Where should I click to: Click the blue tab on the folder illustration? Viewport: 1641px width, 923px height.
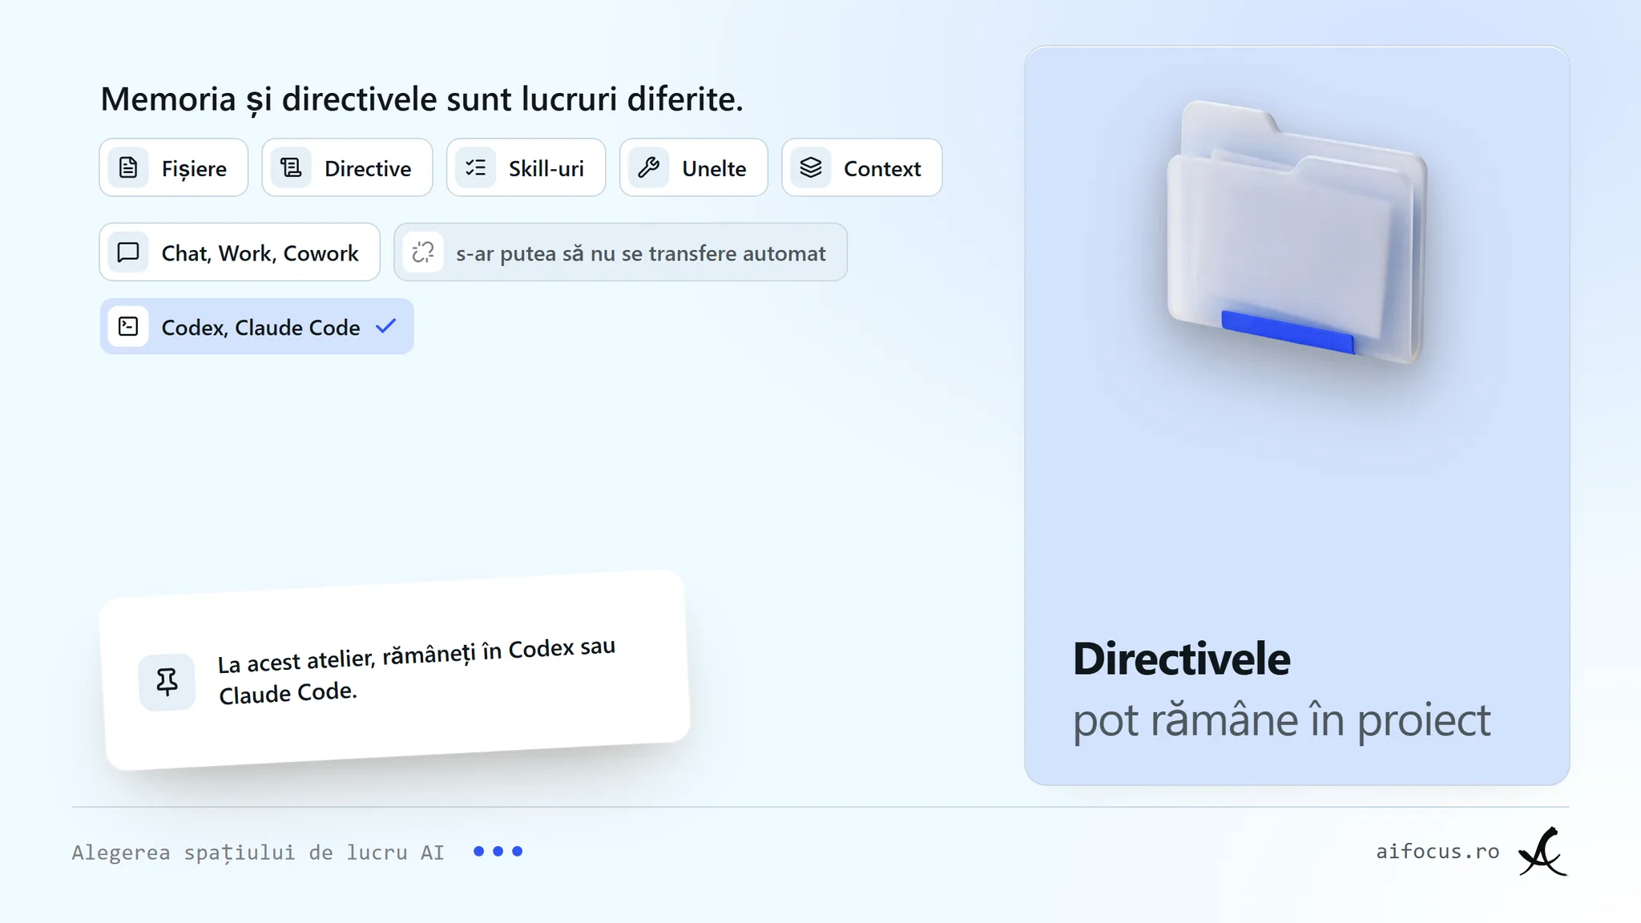tap(1288, 332)
